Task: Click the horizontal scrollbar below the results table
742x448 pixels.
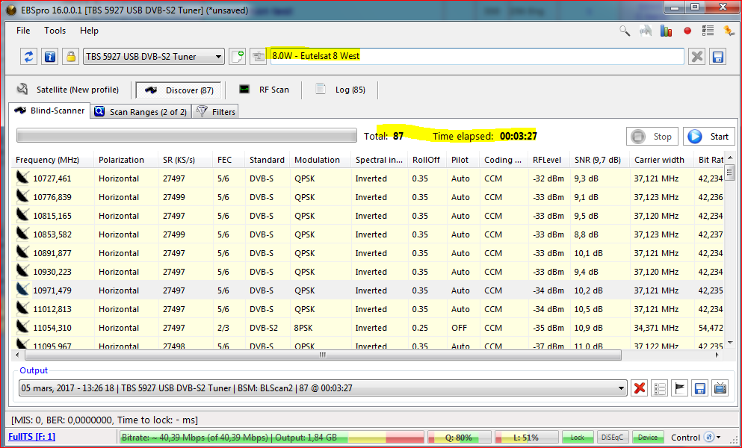Action: [321, 355]
